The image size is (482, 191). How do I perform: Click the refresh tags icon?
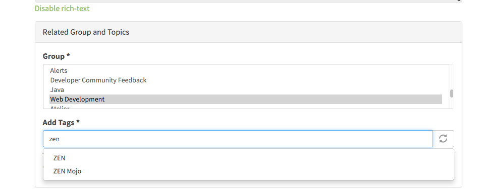443,139
